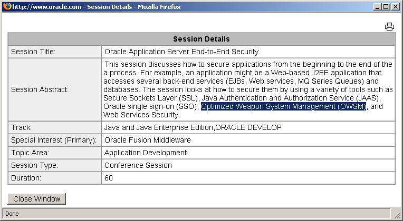Viewport: 403px width, 221px height.
Task: Click the highlighted text "Optimized Weapon System Management (OWSM)"
Action: point(283,107)
